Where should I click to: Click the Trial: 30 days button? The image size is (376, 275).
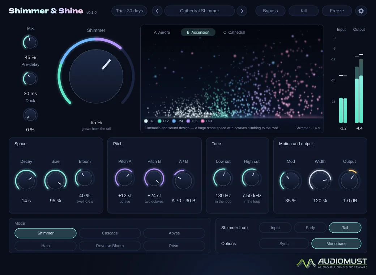[129, 11]
